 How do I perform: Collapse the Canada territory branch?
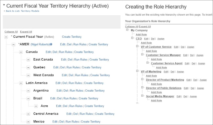coord(21,52)
